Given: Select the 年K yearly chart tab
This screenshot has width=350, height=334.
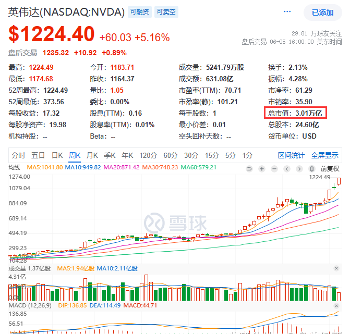Looking at the screenshot, I should pos(127,155).
